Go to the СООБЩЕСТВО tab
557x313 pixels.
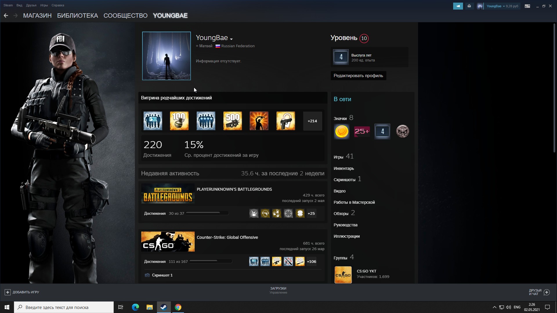coord(126,16)
